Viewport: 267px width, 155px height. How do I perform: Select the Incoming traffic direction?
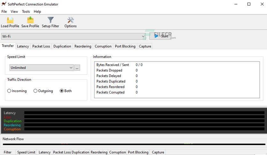pos(9,91)
